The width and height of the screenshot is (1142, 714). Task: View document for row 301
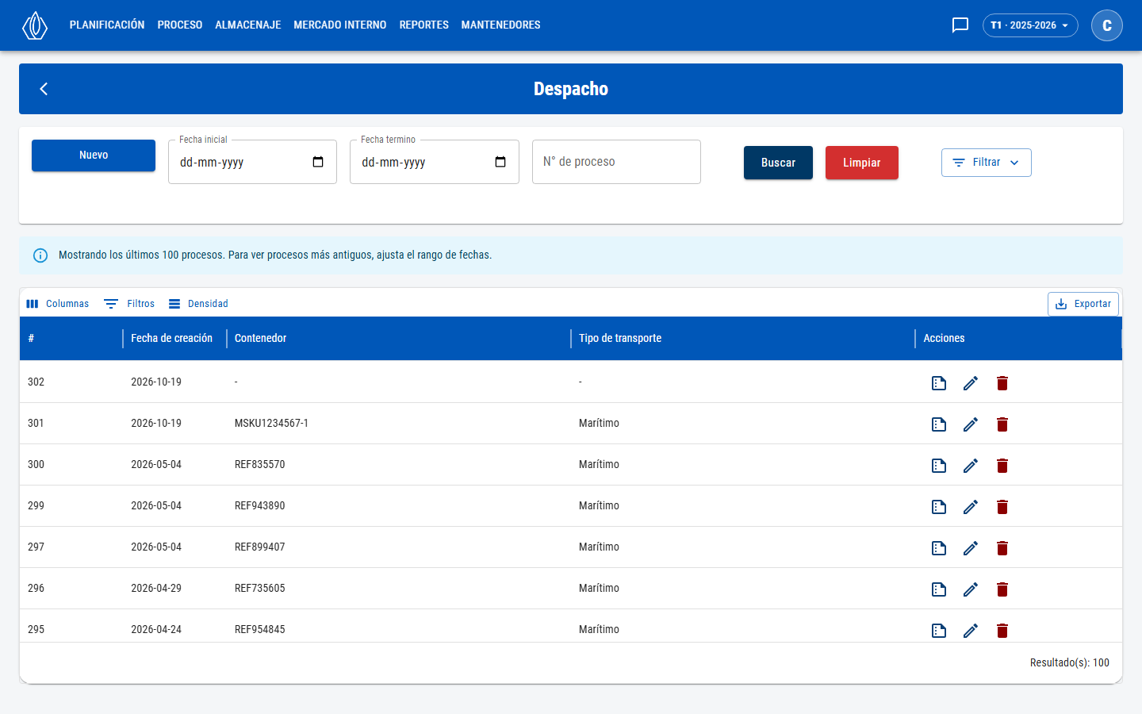[x=939, y=424]
